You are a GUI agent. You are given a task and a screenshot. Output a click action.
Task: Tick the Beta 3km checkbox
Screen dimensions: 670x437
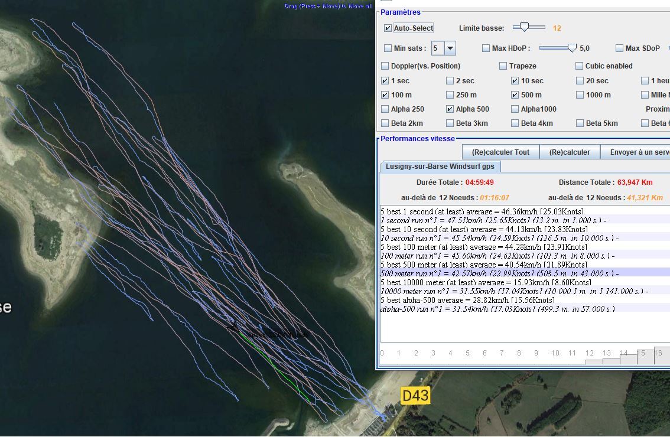(450, 123)
